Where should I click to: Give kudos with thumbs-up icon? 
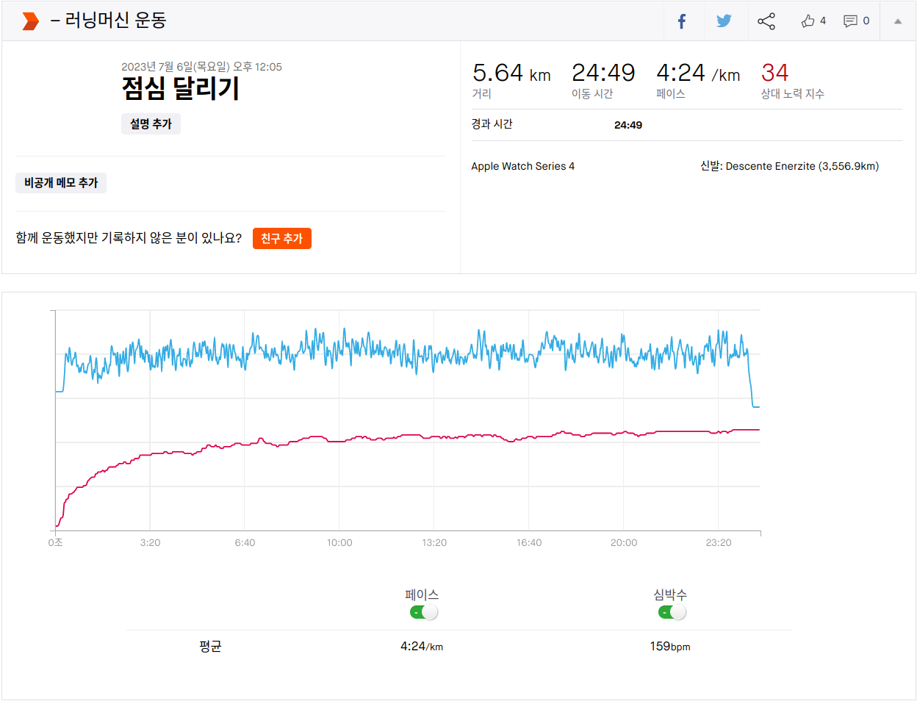pos(808,21)
